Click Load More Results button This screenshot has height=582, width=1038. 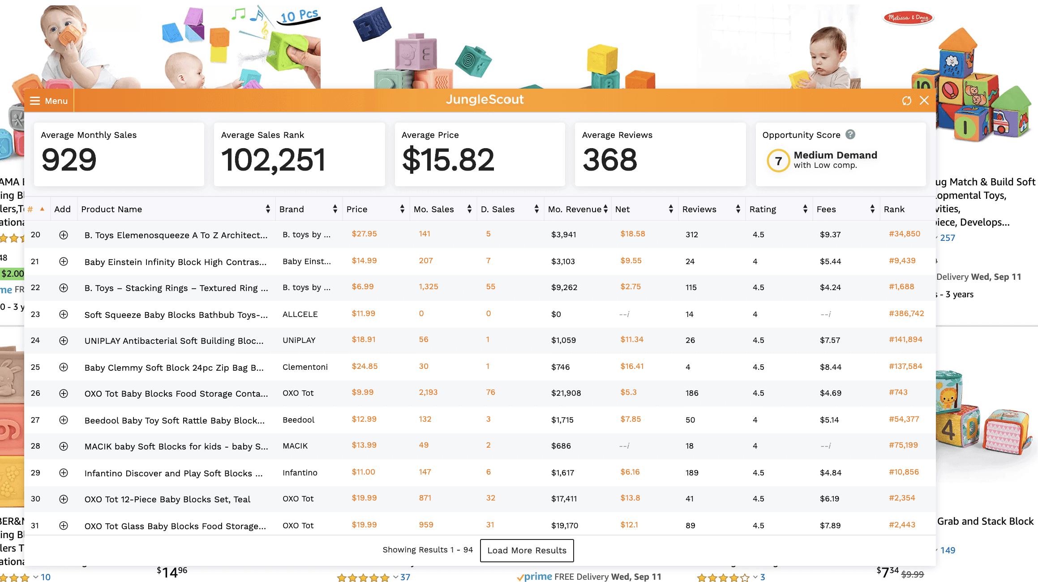tap(527, 550)
